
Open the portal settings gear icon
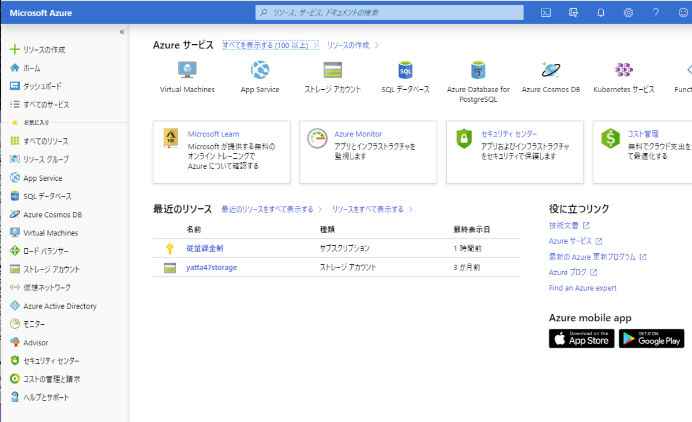628,12
